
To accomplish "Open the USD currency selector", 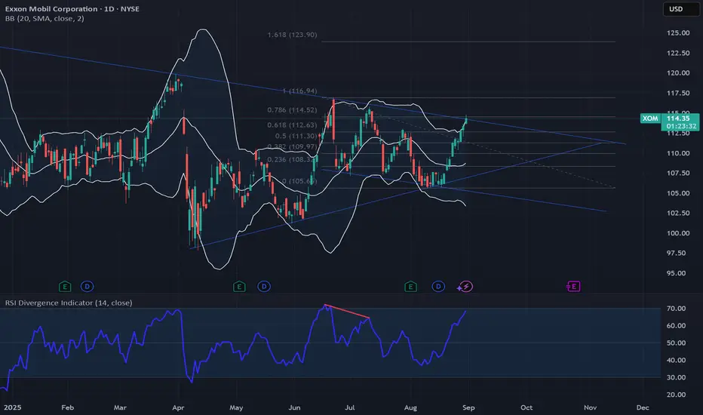I will (676, 9).
